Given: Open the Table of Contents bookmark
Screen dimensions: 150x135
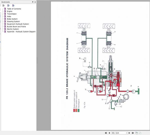Looking at the screenshot, I should coord(14,9).
